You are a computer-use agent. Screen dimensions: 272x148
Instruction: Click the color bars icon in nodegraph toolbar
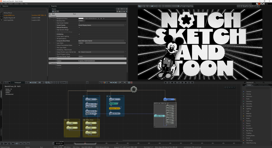104,83
